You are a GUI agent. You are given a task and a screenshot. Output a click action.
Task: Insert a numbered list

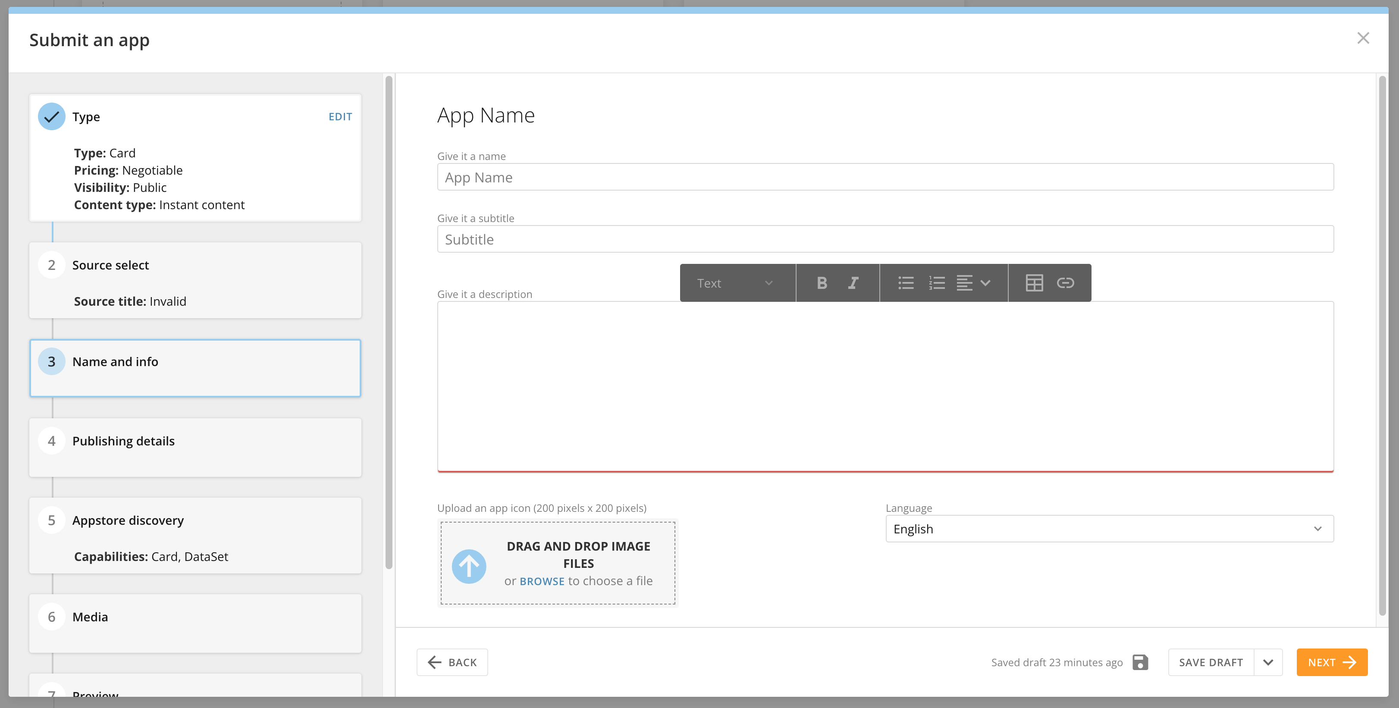(937, 283)
